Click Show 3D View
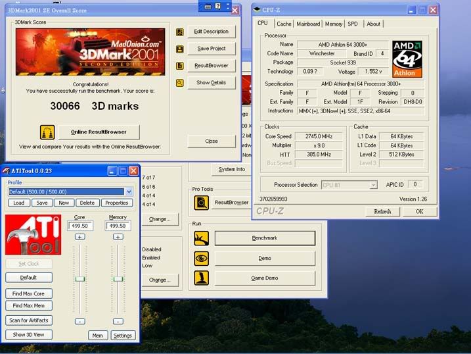The width and height of the screenshot is (471, 354). [x=29, y=334]
